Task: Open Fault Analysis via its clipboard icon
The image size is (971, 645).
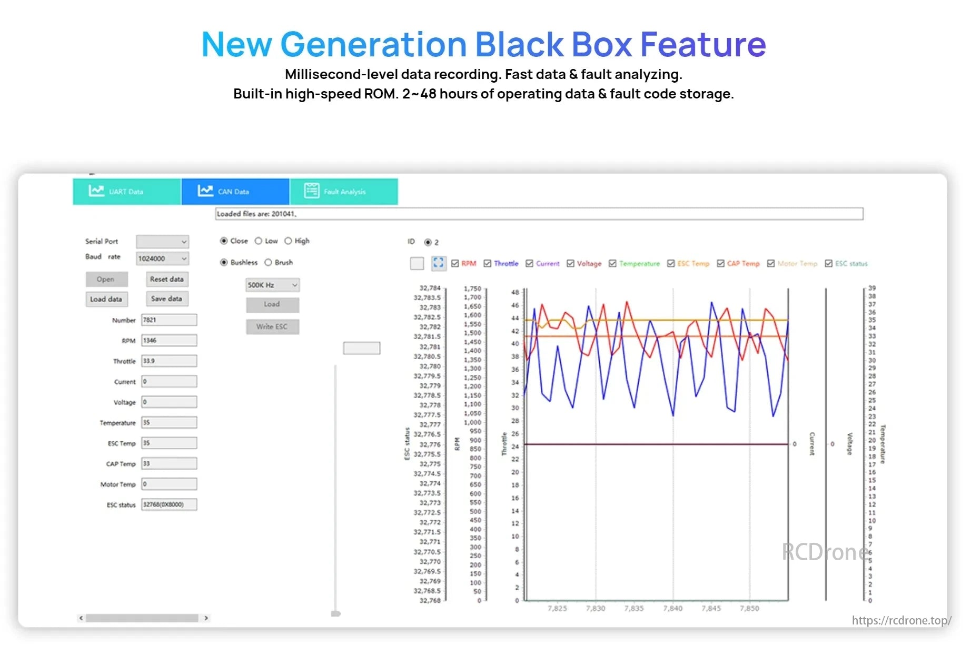Action: pyautogui.click(x=311, y=191)
